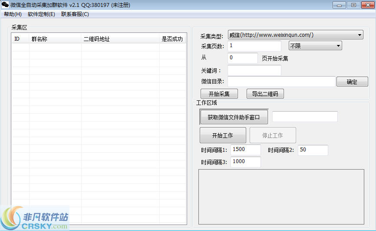
Task: Click the 停止工作 button
Action: coord(273,135)
